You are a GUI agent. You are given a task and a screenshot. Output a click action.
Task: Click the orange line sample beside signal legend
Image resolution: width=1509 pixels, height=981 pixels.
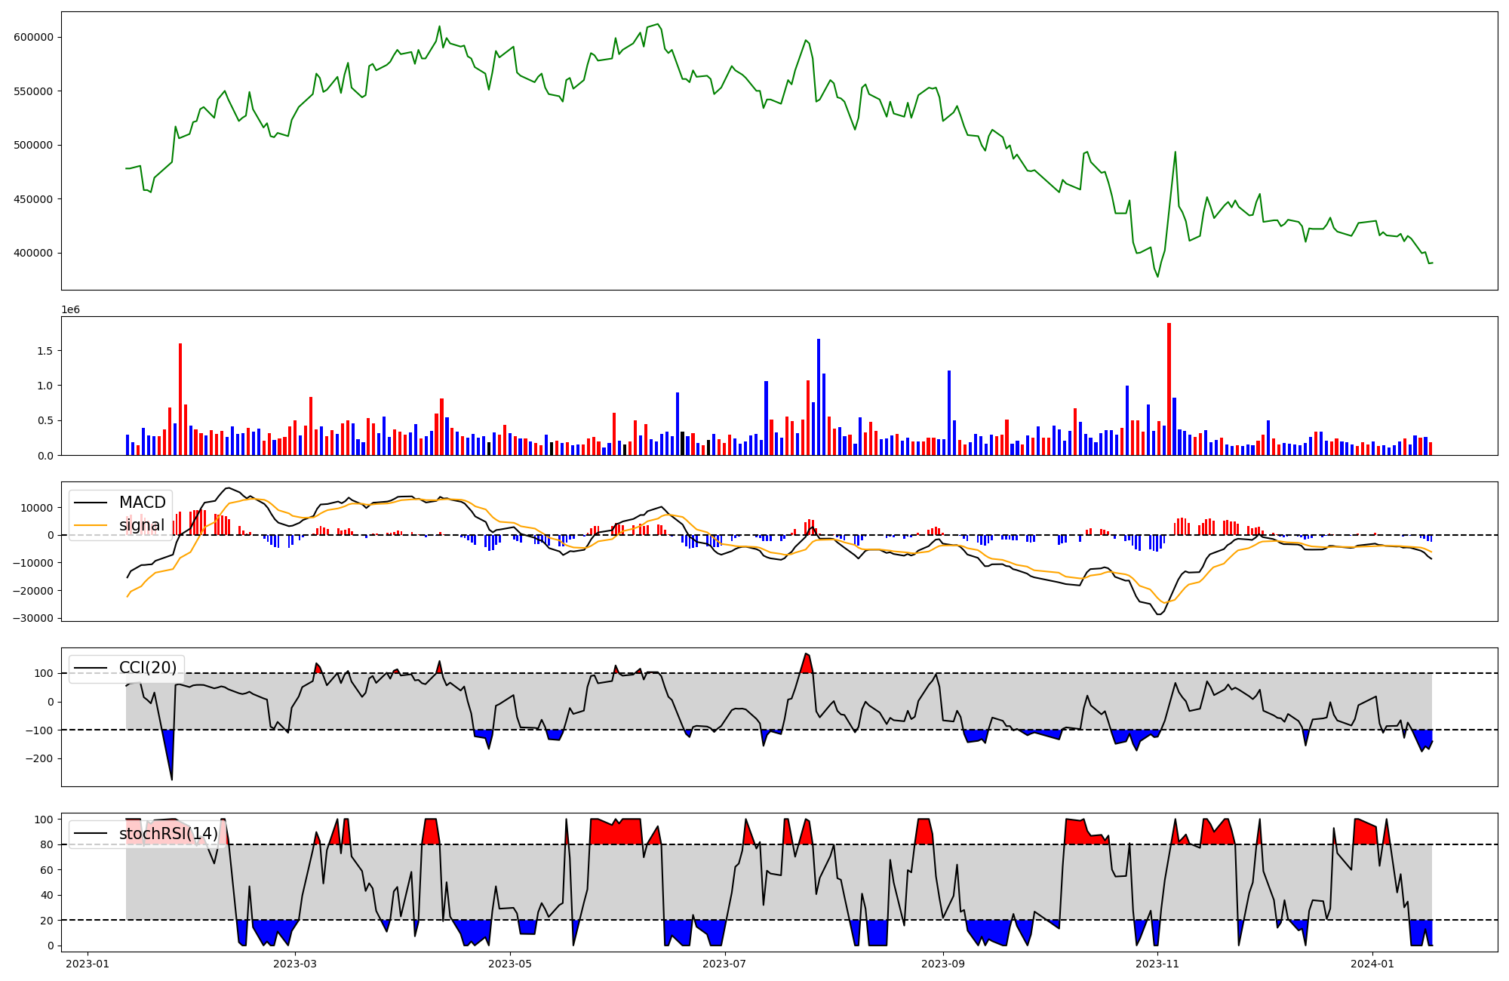(92, 526)
